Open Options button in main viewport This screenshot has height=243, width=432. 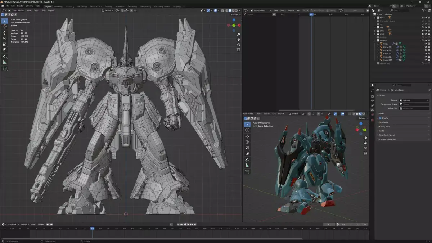coord(235,15)
